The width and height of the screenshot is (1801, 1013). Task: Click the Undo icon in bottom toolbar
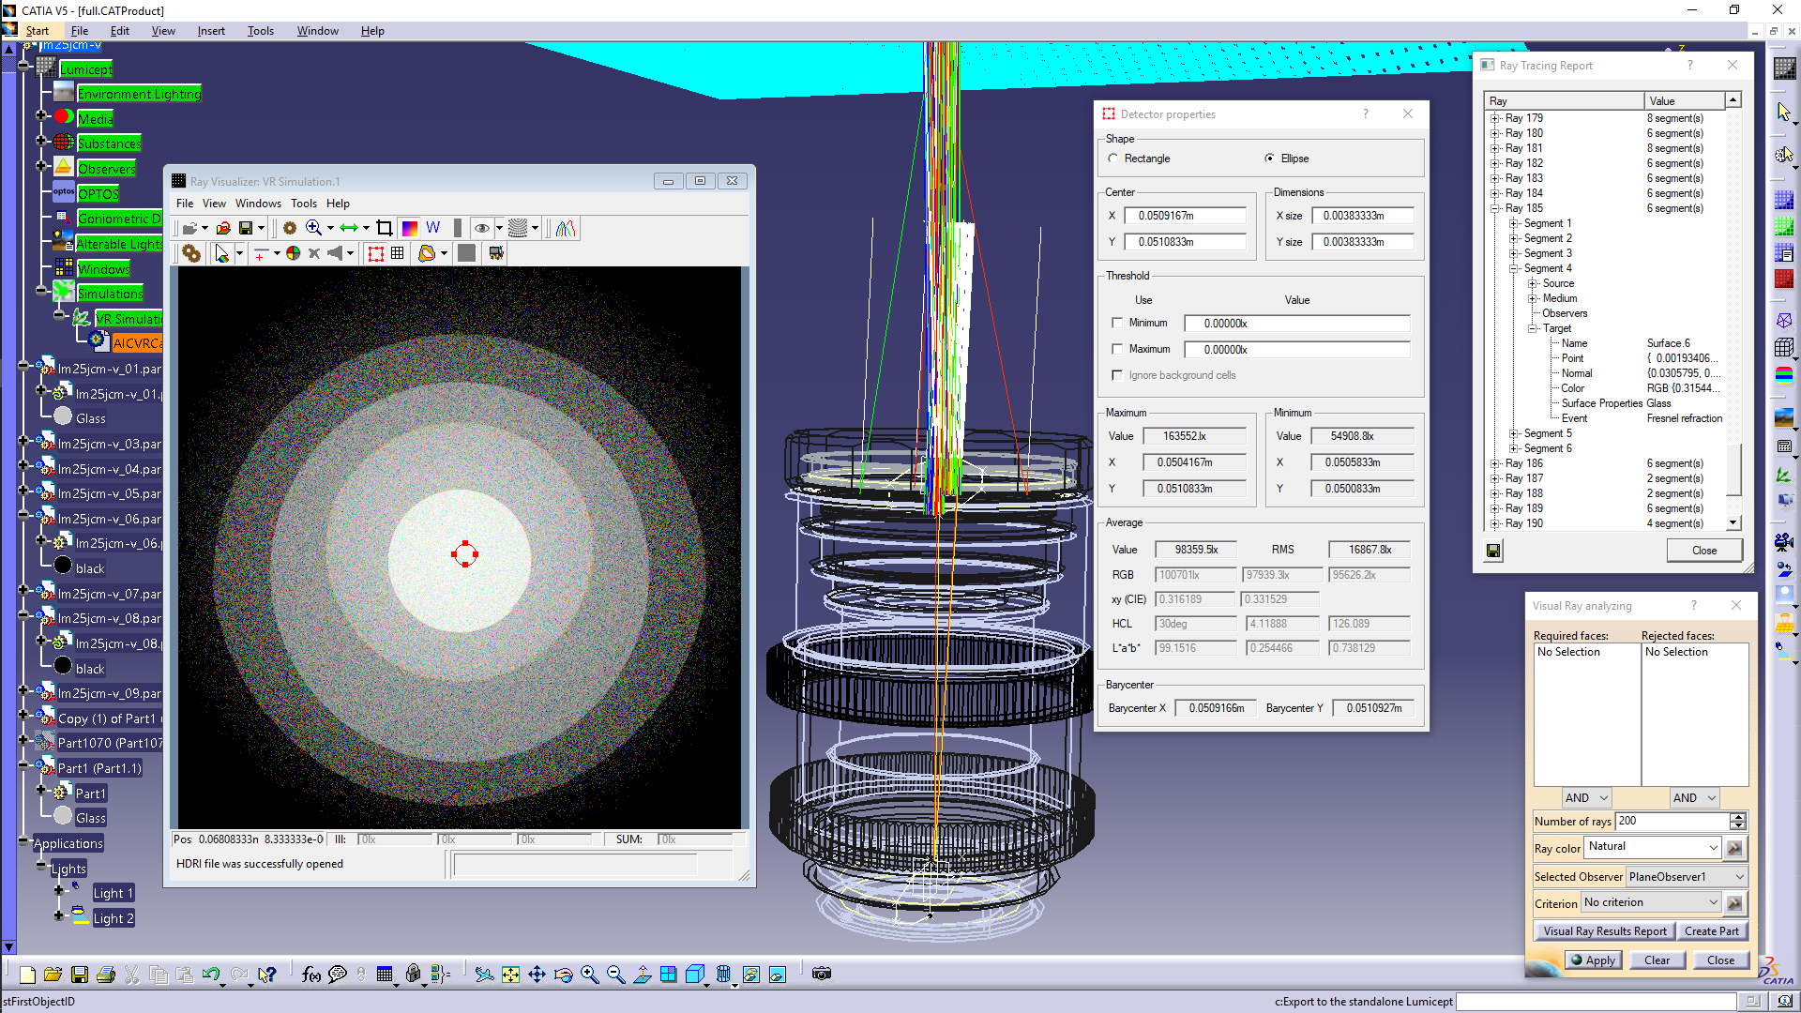click(x=210, y=975)
